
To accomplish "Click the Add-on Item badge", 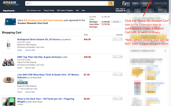I will 22,83.
